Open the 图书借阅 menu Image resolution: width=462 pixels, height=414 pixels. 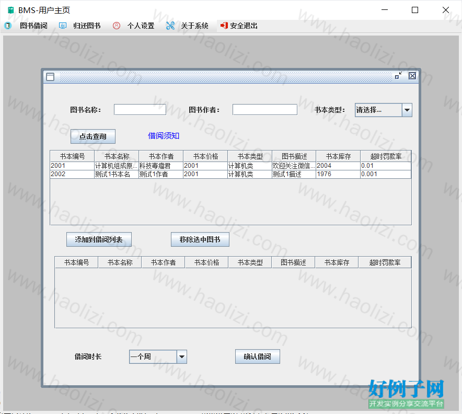(33, 26)
